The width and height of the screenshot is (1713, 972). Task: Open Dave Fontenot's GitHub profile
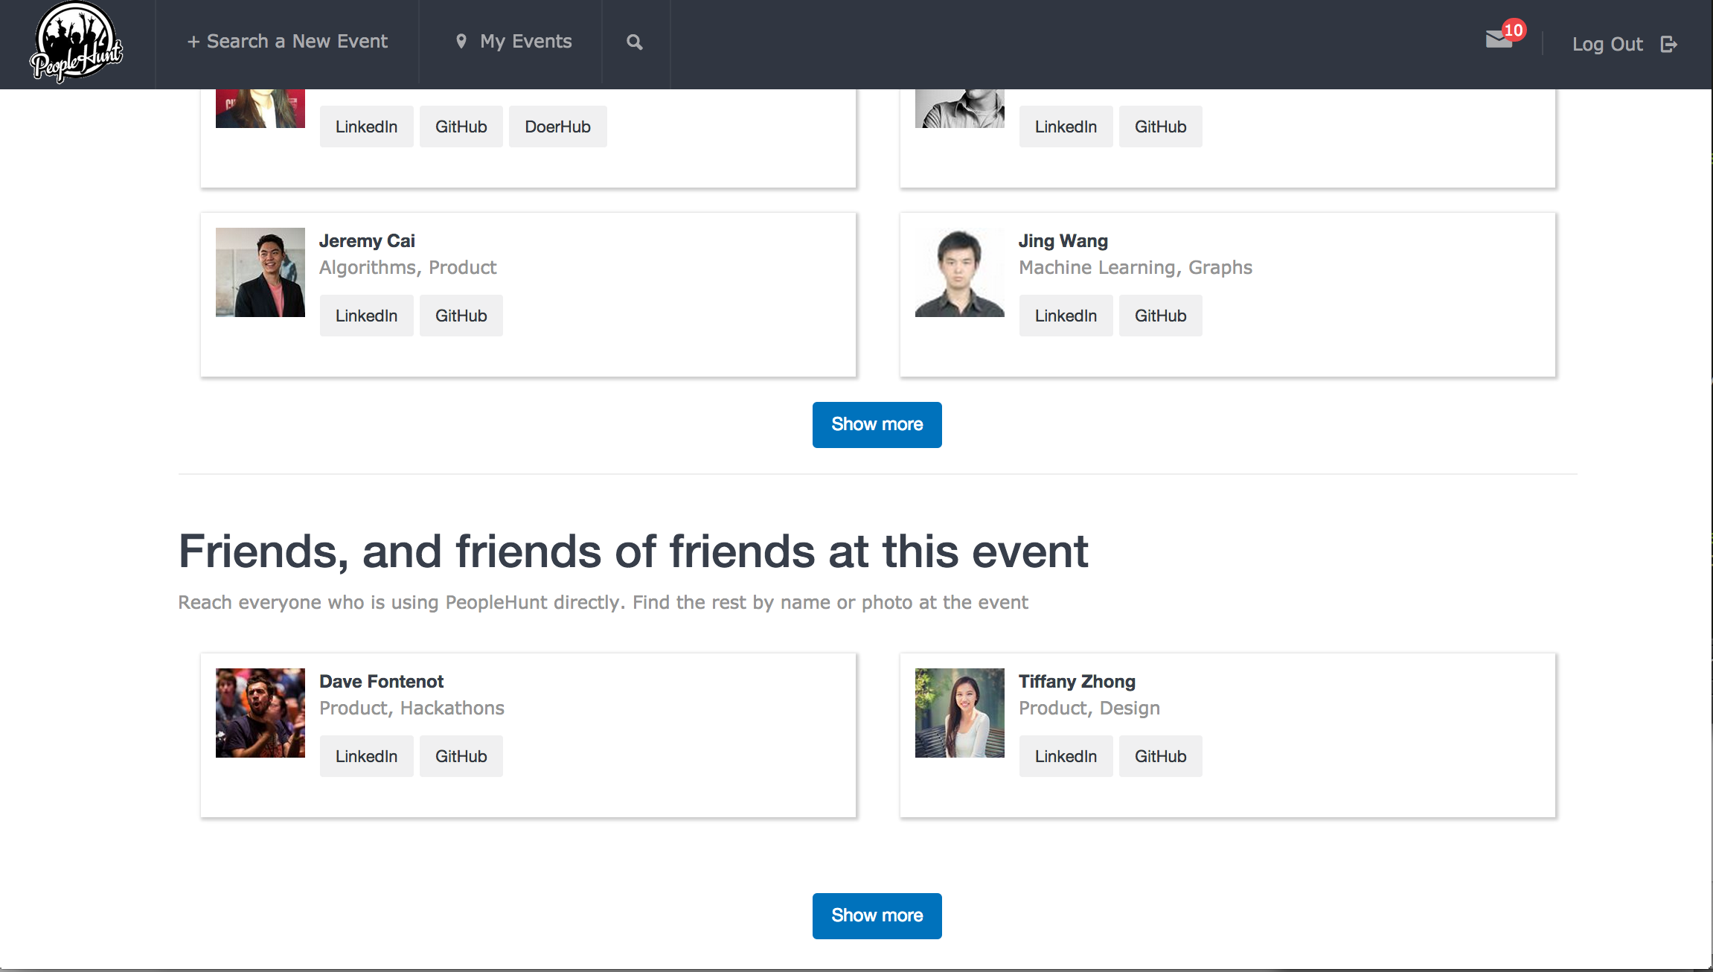461,756
